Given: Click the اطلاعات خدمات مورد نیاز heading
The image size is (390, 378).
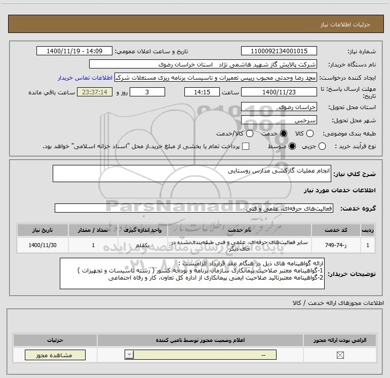Looking at the screenshot, I should pyautogui.click(x=339, y=190).
